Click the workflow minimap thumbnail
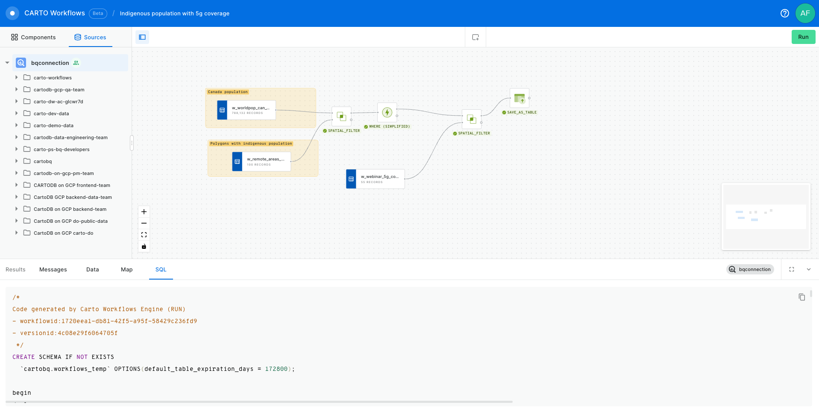819x408 pixels. tap(766, 216)
